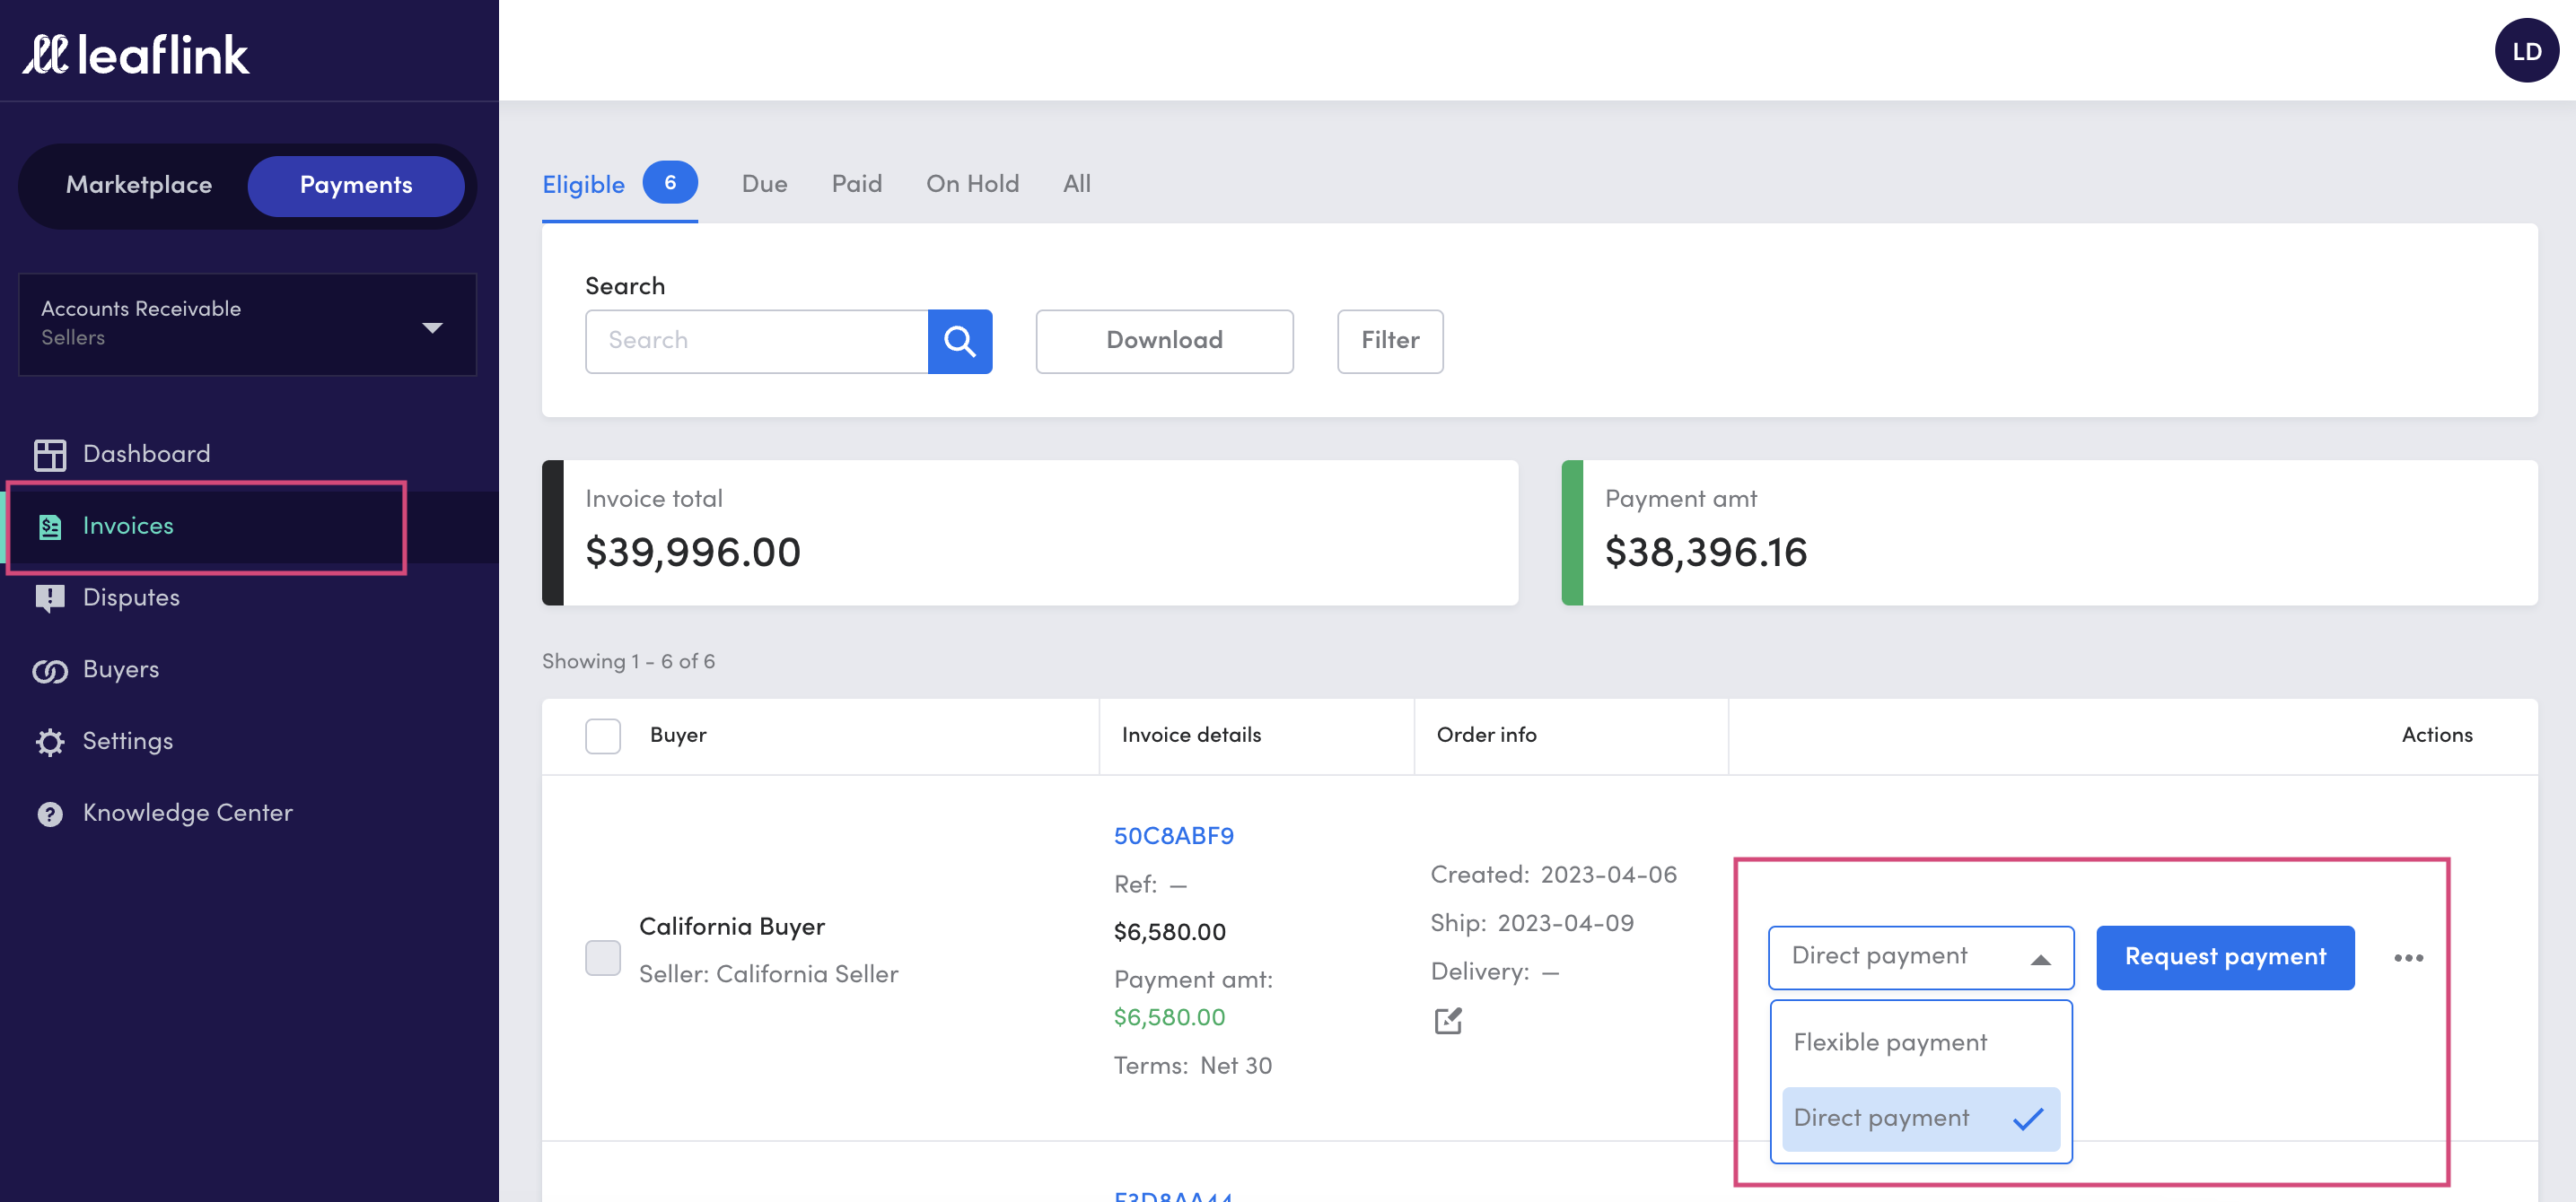2576x1202 pixels.
Task: Click the Actions column header
Action: coord(2436,735)
